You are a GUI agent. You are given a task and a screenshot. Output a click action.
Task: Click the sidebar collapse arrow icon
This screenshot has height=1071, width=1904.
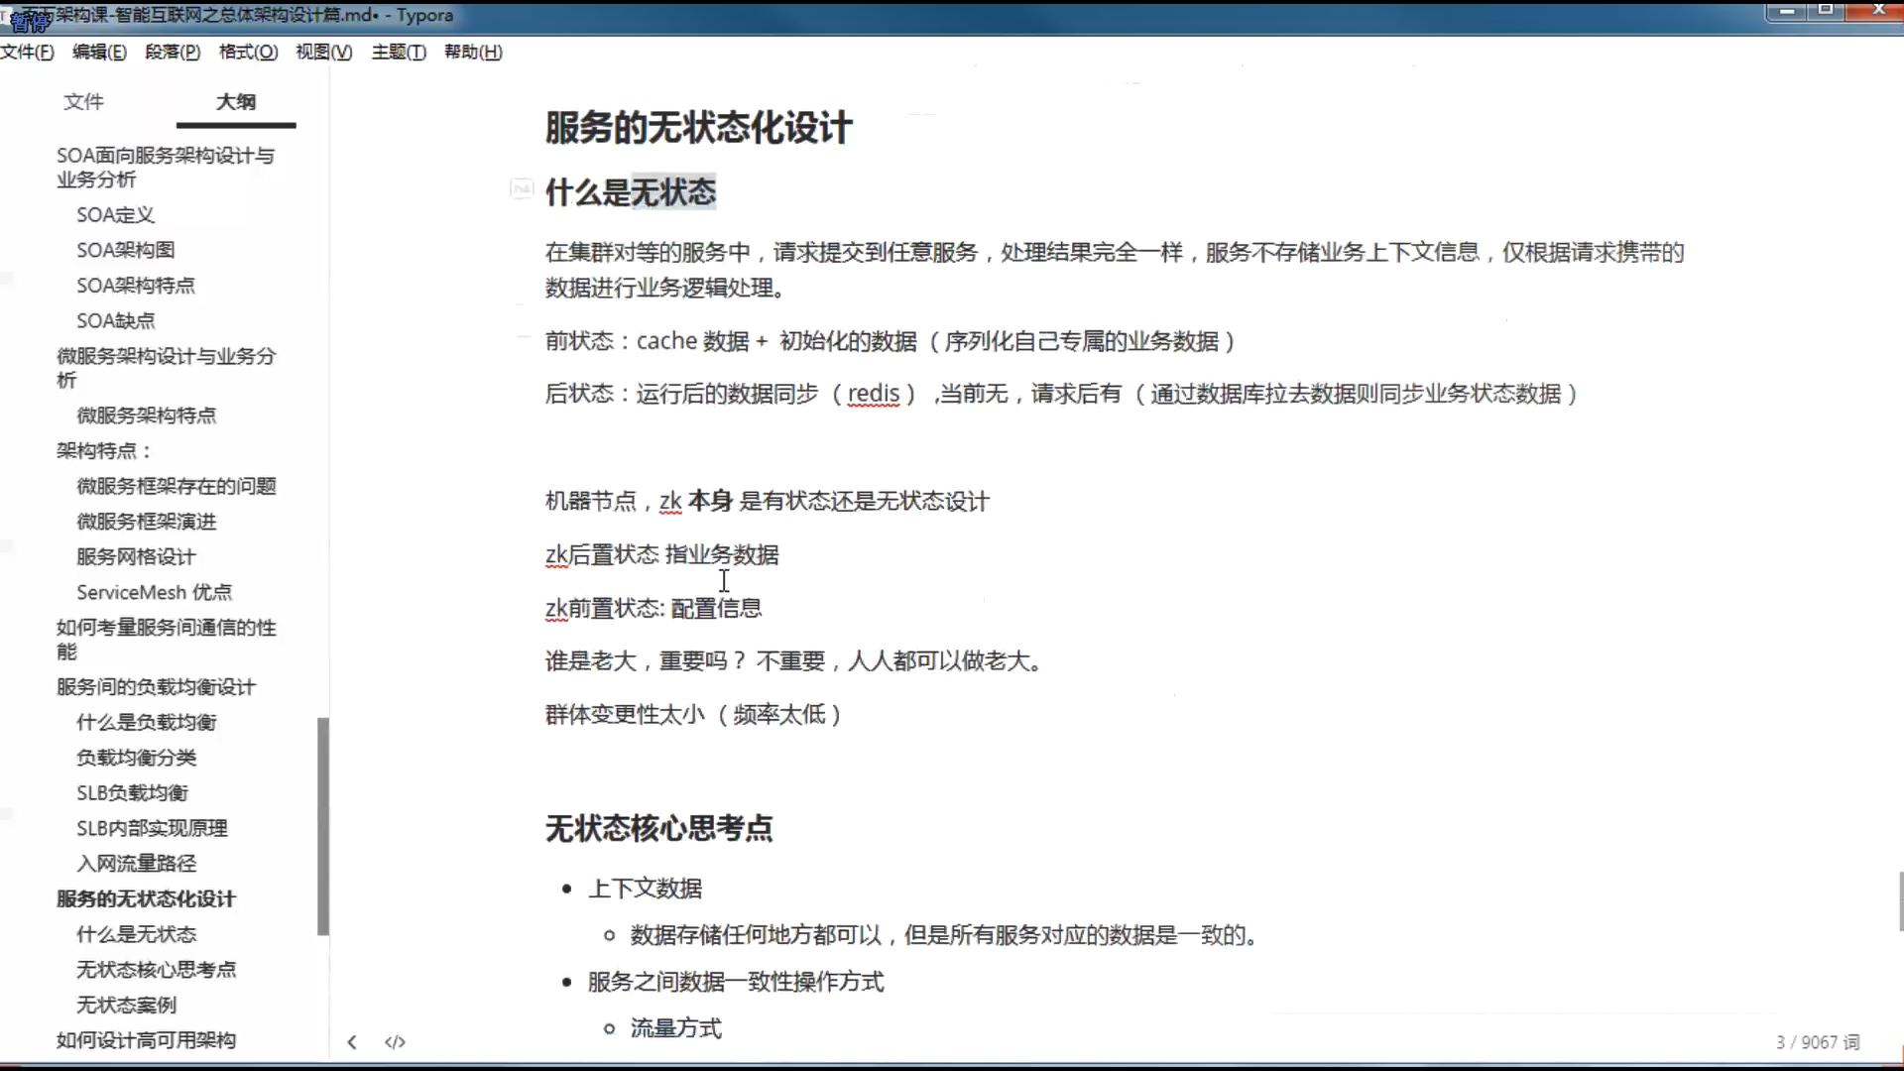pyautogui.click(x=352, y=1041)
